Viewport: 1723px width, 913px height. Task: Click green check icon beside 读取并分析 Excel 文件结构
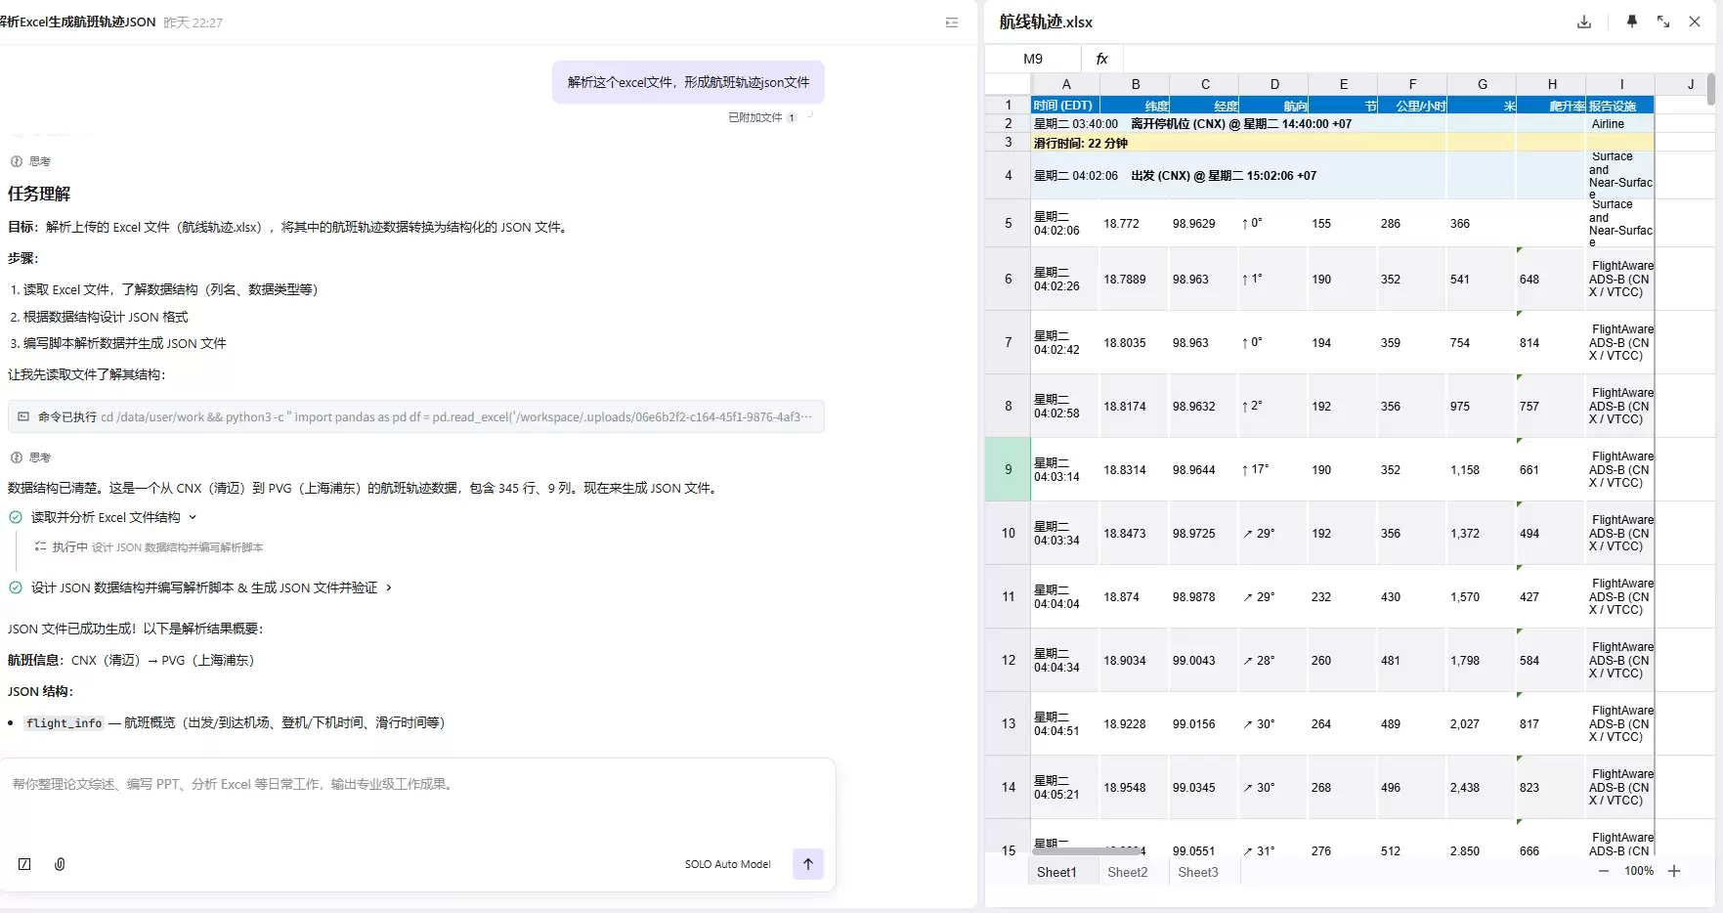pyautogui.click(x=16, y=517)
